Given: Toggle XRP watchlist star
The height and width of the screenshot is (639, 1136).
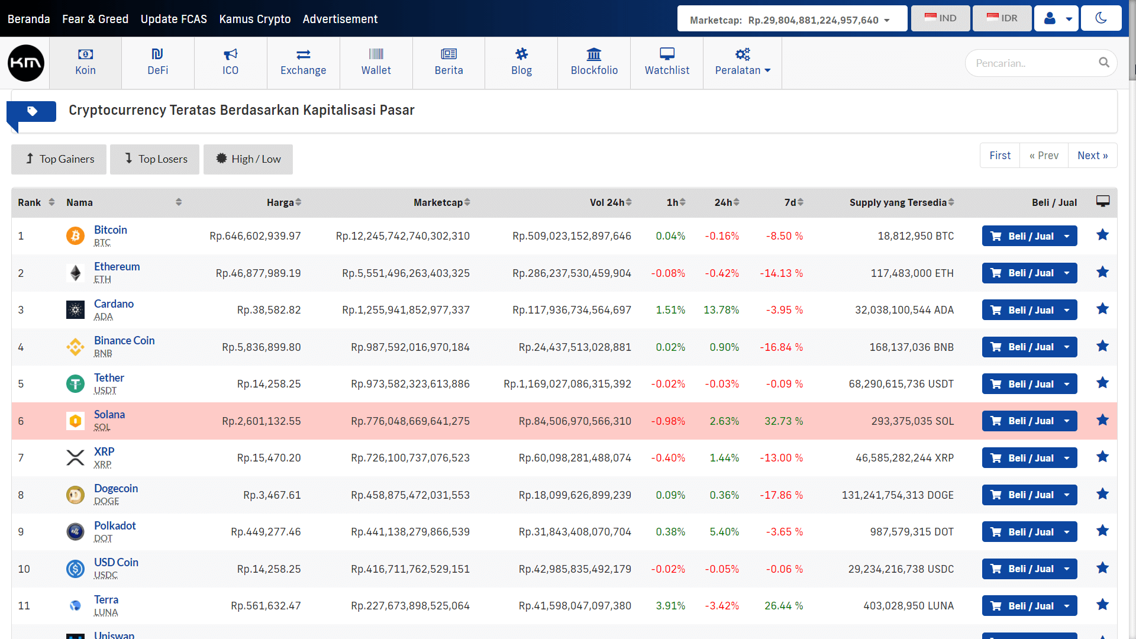Looking at the screenshot, I should point(1102,457).
